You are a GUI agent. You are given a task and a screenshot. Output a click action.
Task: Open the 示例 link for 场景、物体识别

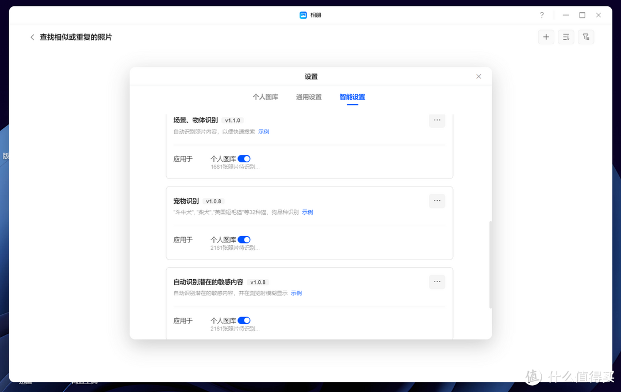(263, 131)
